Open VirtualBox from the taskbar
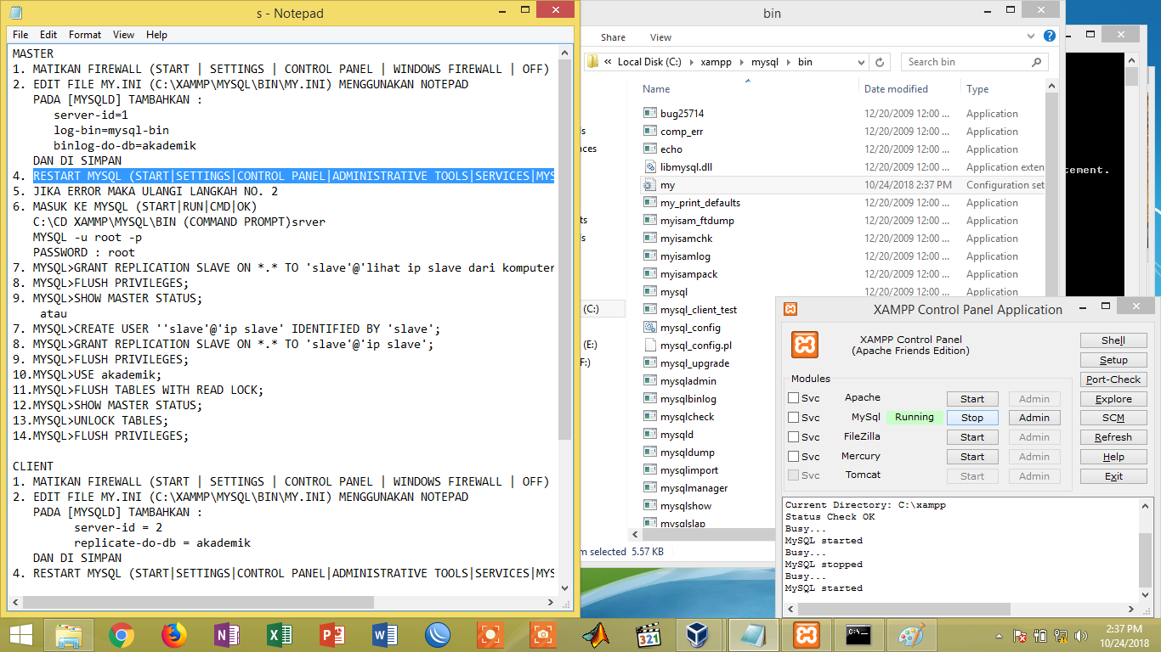The height and width of the screenshot is (652, 1161). pyautogui.click(x=699, y=635)
